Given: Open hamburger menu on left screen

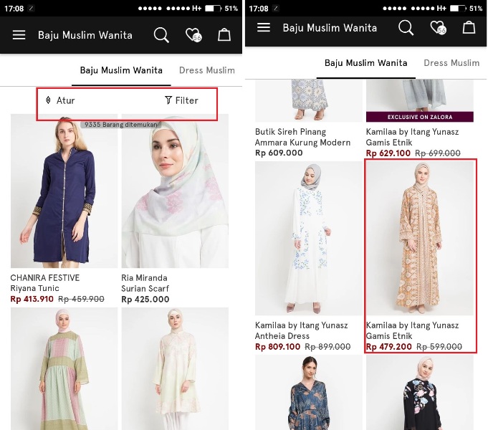Looking at the screenshot, I should [x=19, y=35].
